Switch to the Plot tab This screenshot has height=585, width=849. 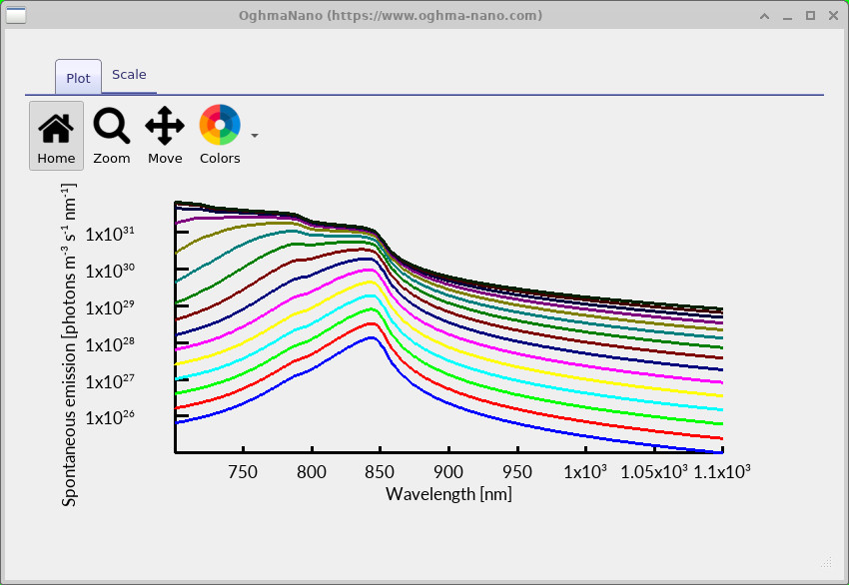79,78
